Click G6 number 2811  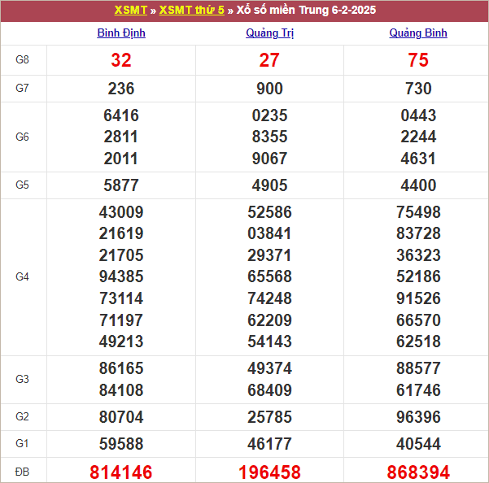tap(121, 137)
